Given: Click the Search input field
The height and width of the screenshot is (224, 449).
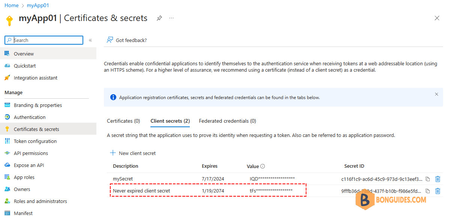Looking at the screenshot, I should pos(44,40).
